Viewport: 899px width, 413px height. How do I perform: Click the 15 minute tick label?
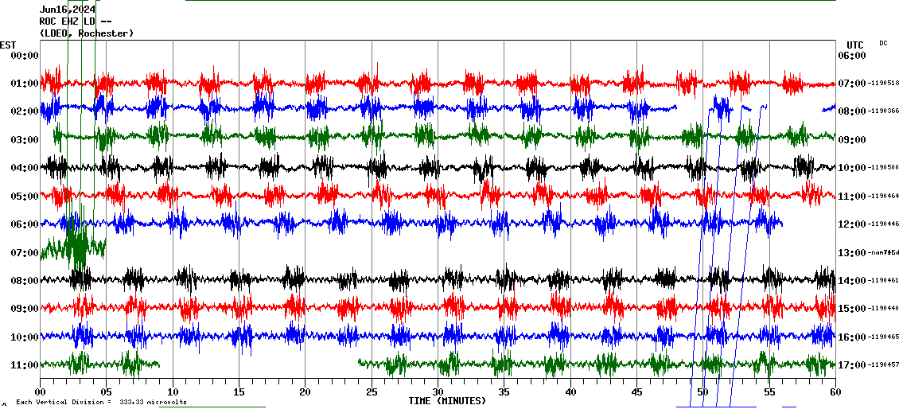(239, 392)
